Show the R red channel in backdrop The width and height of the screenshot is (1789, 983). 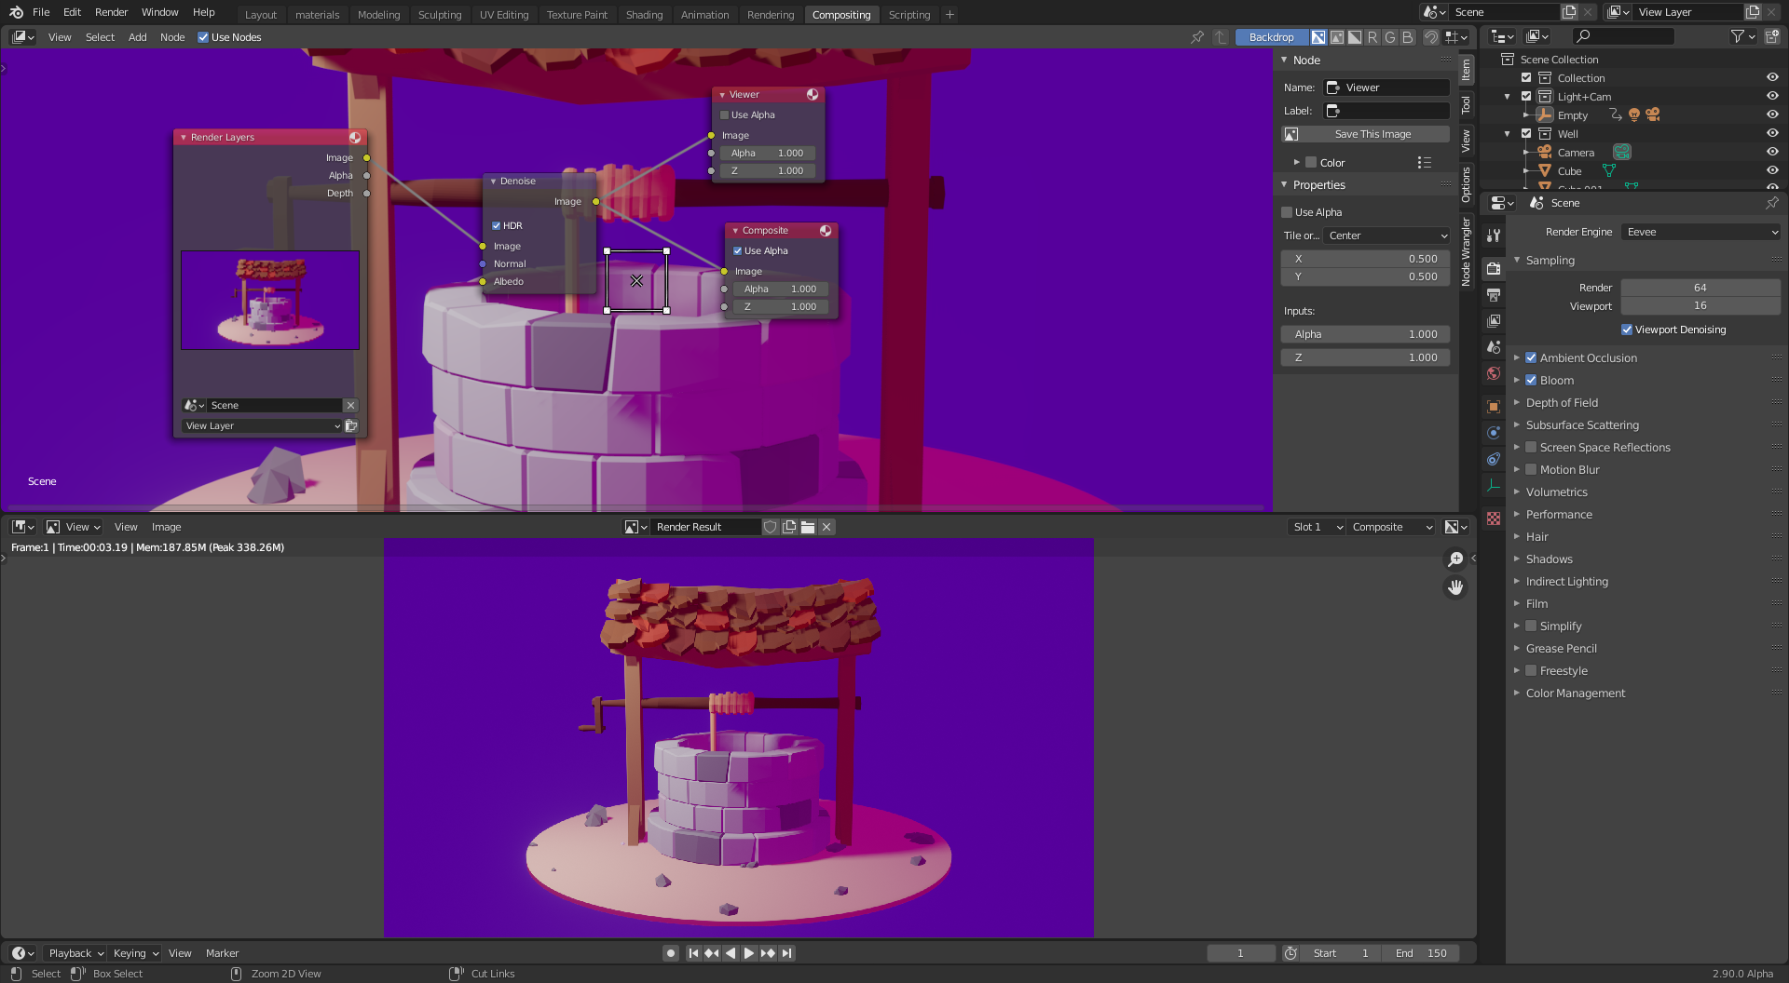coord(1372,37)
